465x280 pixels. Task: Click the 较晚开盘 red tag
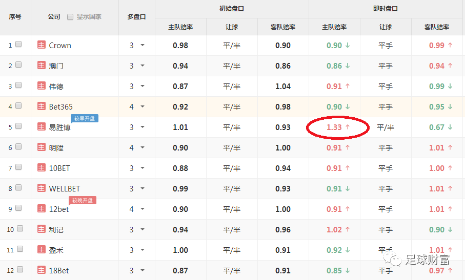coord(83,200)
